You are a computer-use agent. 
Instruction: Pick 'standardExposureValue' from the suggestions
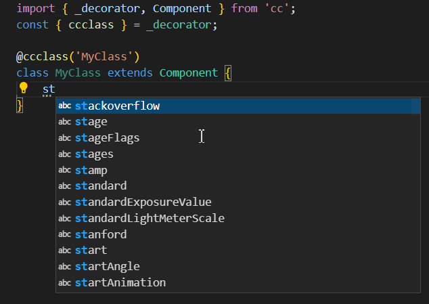[143, 202]
